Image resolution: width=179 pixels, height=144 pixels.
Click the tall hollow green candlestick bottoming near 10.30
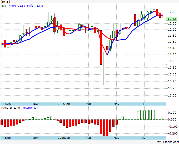(x=104, y=68)
